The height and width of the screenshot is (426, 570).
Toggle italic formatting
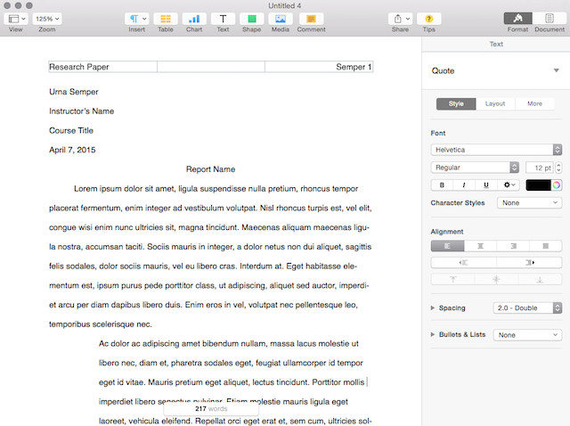coord(464,184)
